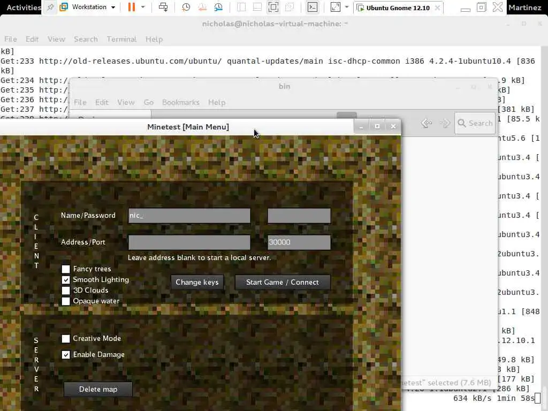The height and width of the screenshot is (411, 548).
Task: Click the stretch guest display icon
Action: click(335, 7)
